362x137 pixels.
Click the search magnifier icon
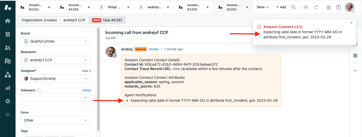point(293,7)
